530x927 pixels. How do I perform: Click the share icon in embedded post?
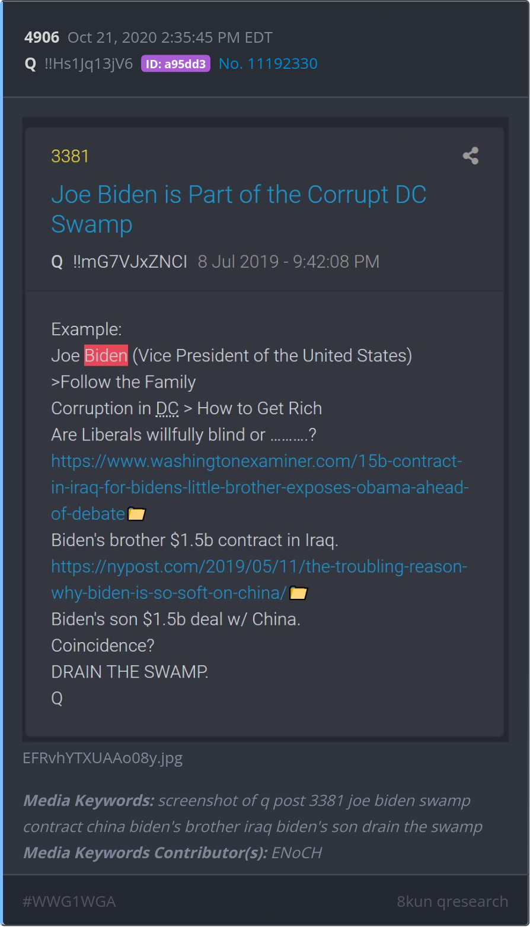[x=471, y=156]
